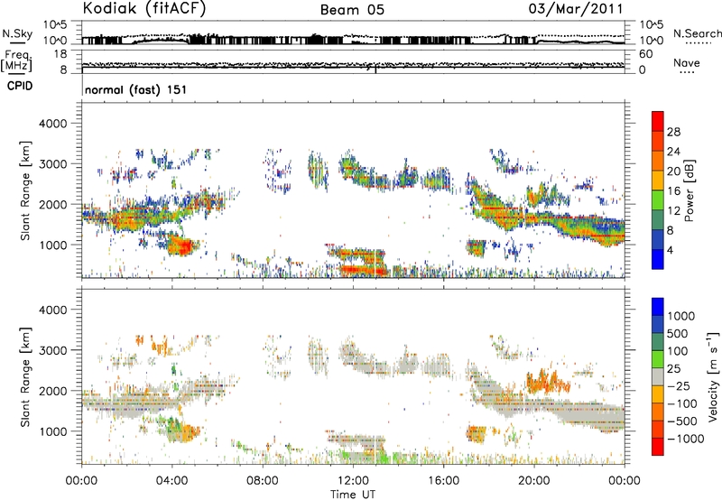Click the '4000' tick on the power panel axis
This screenshot has height=500, width=722.
(x=52, y=124)
